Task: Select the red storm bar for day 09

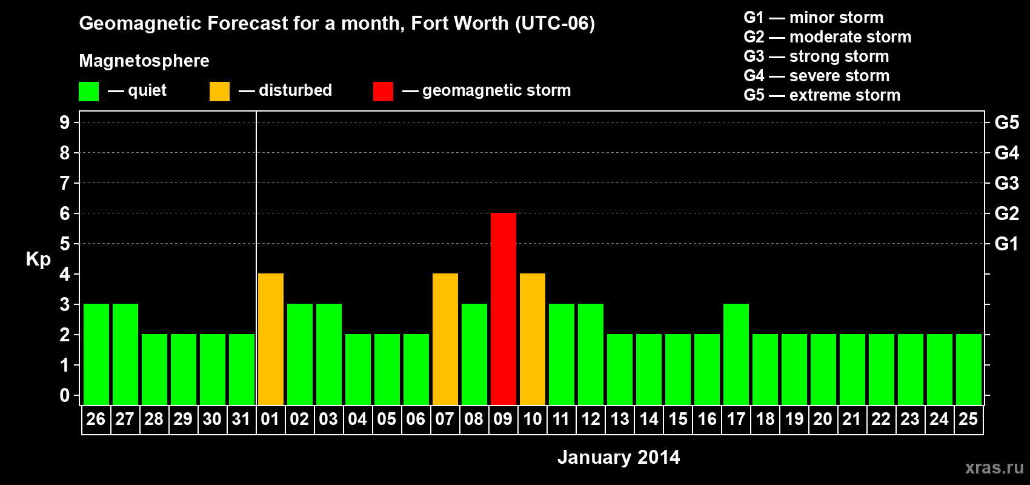Action: [x=503, y=309]
